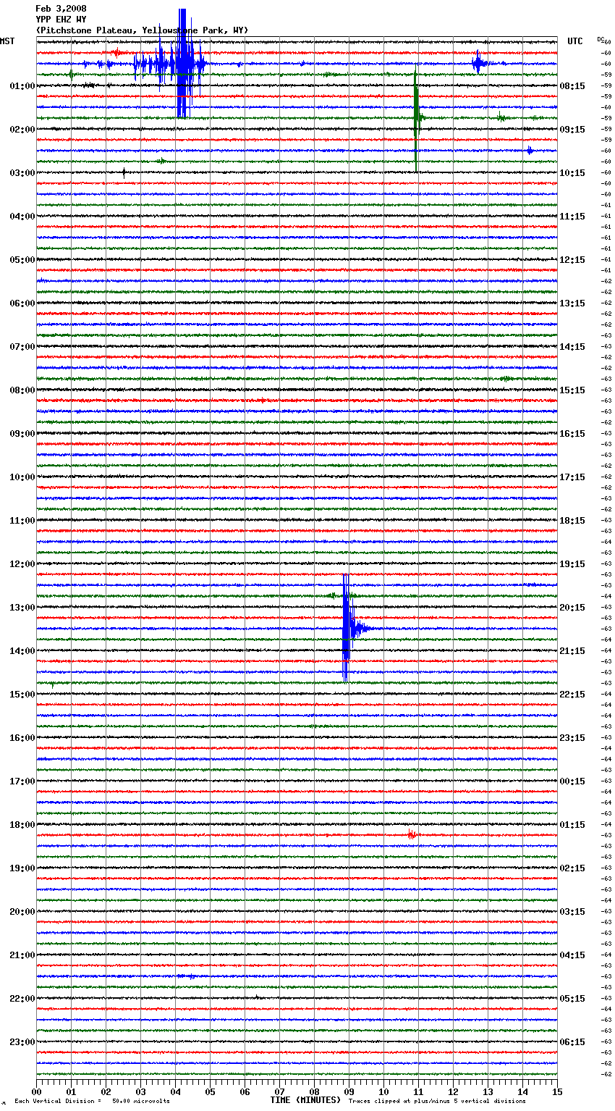
Task: Select the 18:15 UTC time label
Action: [572, 521]
